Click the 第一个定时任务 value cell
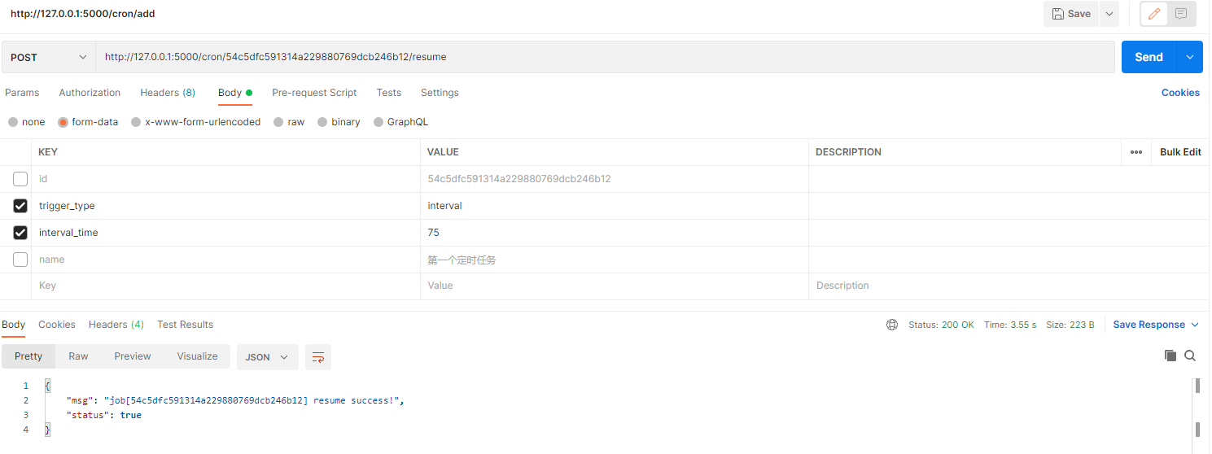The image size is (1212, 454). (x=615, y=260)
